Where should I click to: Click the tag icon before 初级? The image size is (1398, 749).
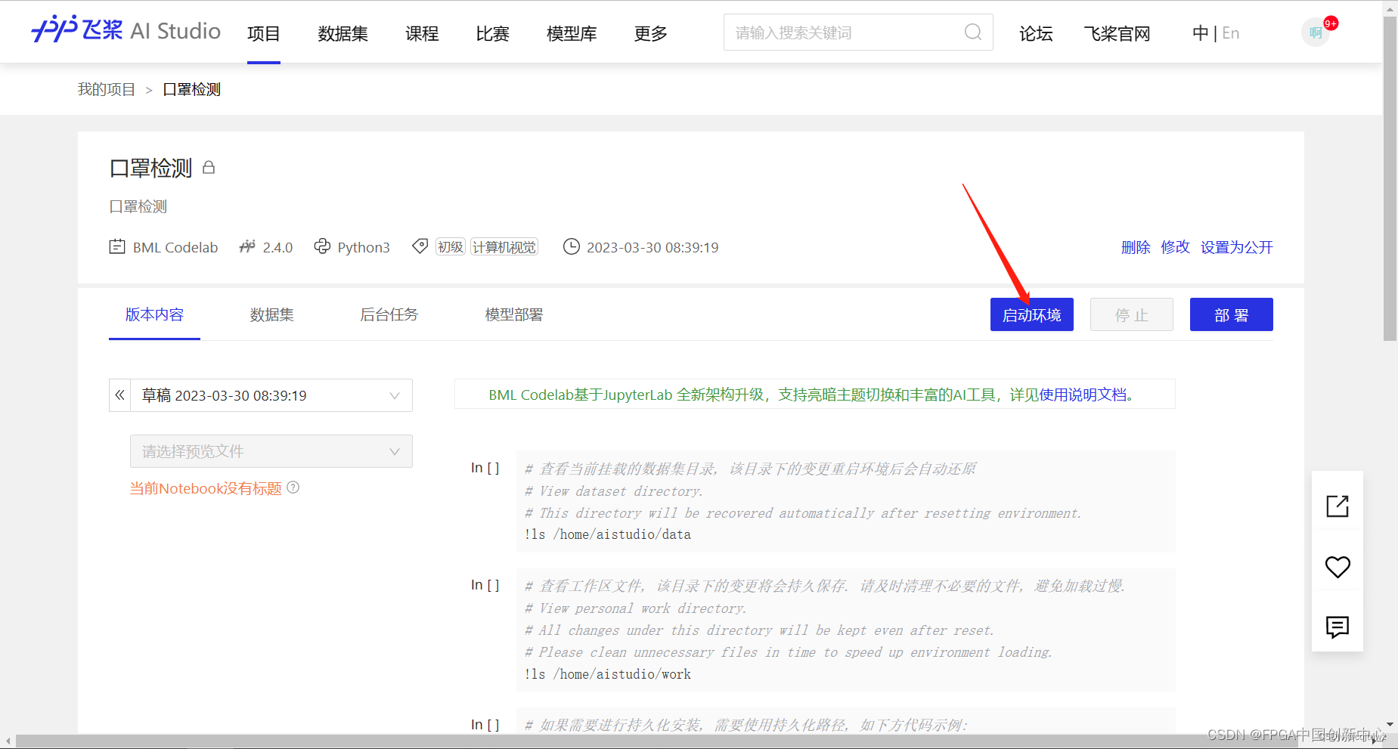point(420,246)
